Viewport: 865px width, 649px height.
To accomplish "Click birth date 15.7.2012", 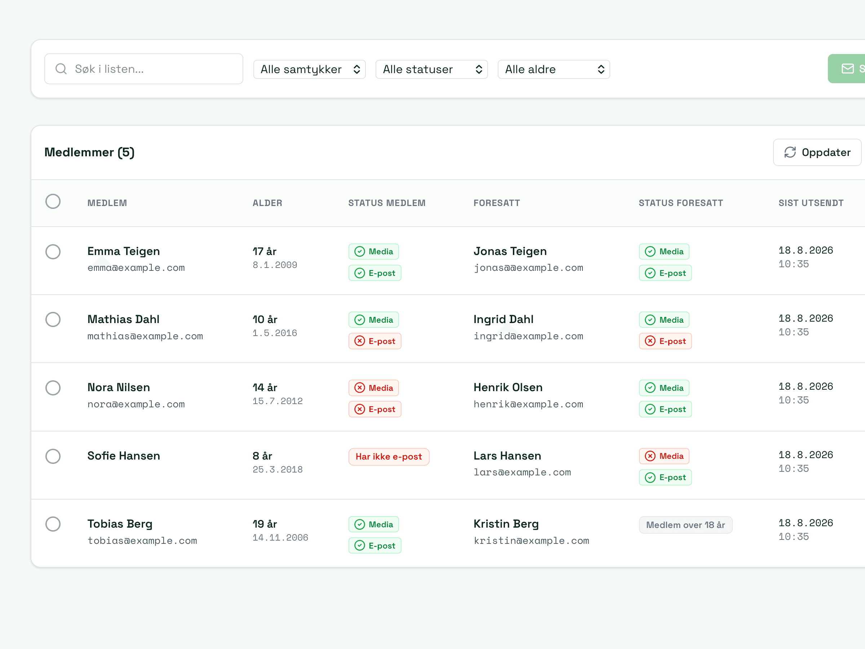I will (x=278, y=401).
